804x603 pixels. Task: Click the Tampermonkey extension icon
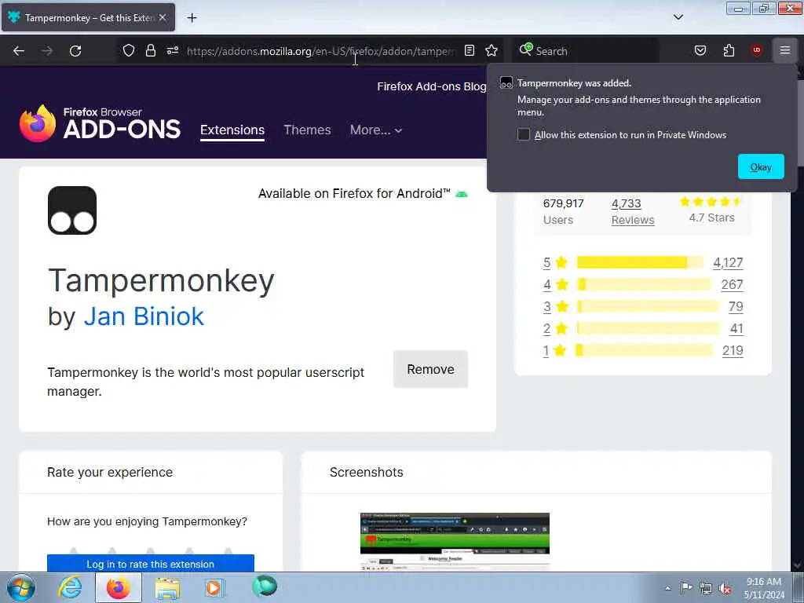click(x=72, y=210)
